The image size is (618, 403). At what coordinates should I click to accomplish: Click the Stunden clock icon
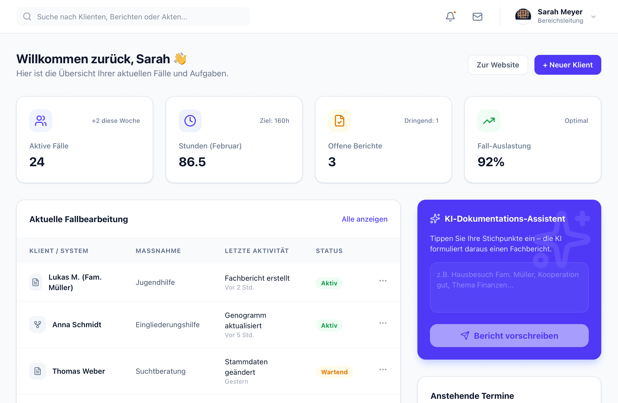point(190,121)
